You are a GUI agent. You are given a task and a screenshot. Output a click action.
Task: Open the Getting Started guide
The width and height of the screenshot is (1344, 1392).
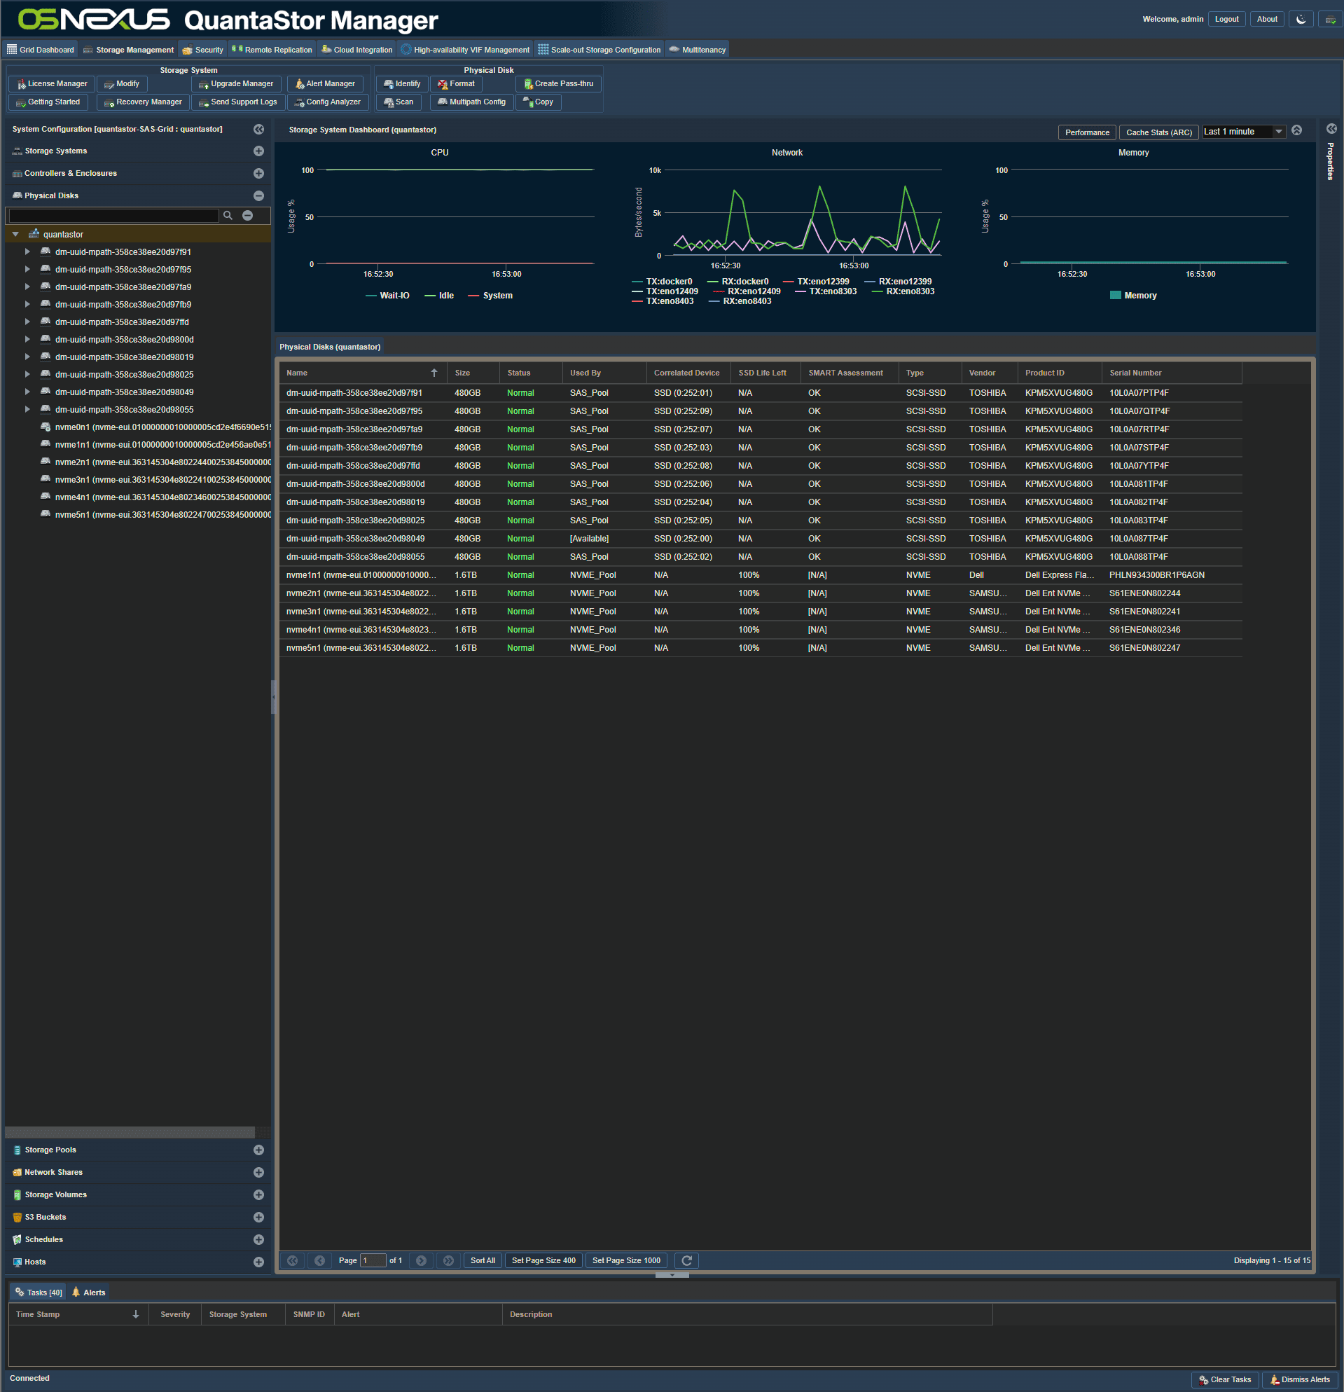(48, 102)
